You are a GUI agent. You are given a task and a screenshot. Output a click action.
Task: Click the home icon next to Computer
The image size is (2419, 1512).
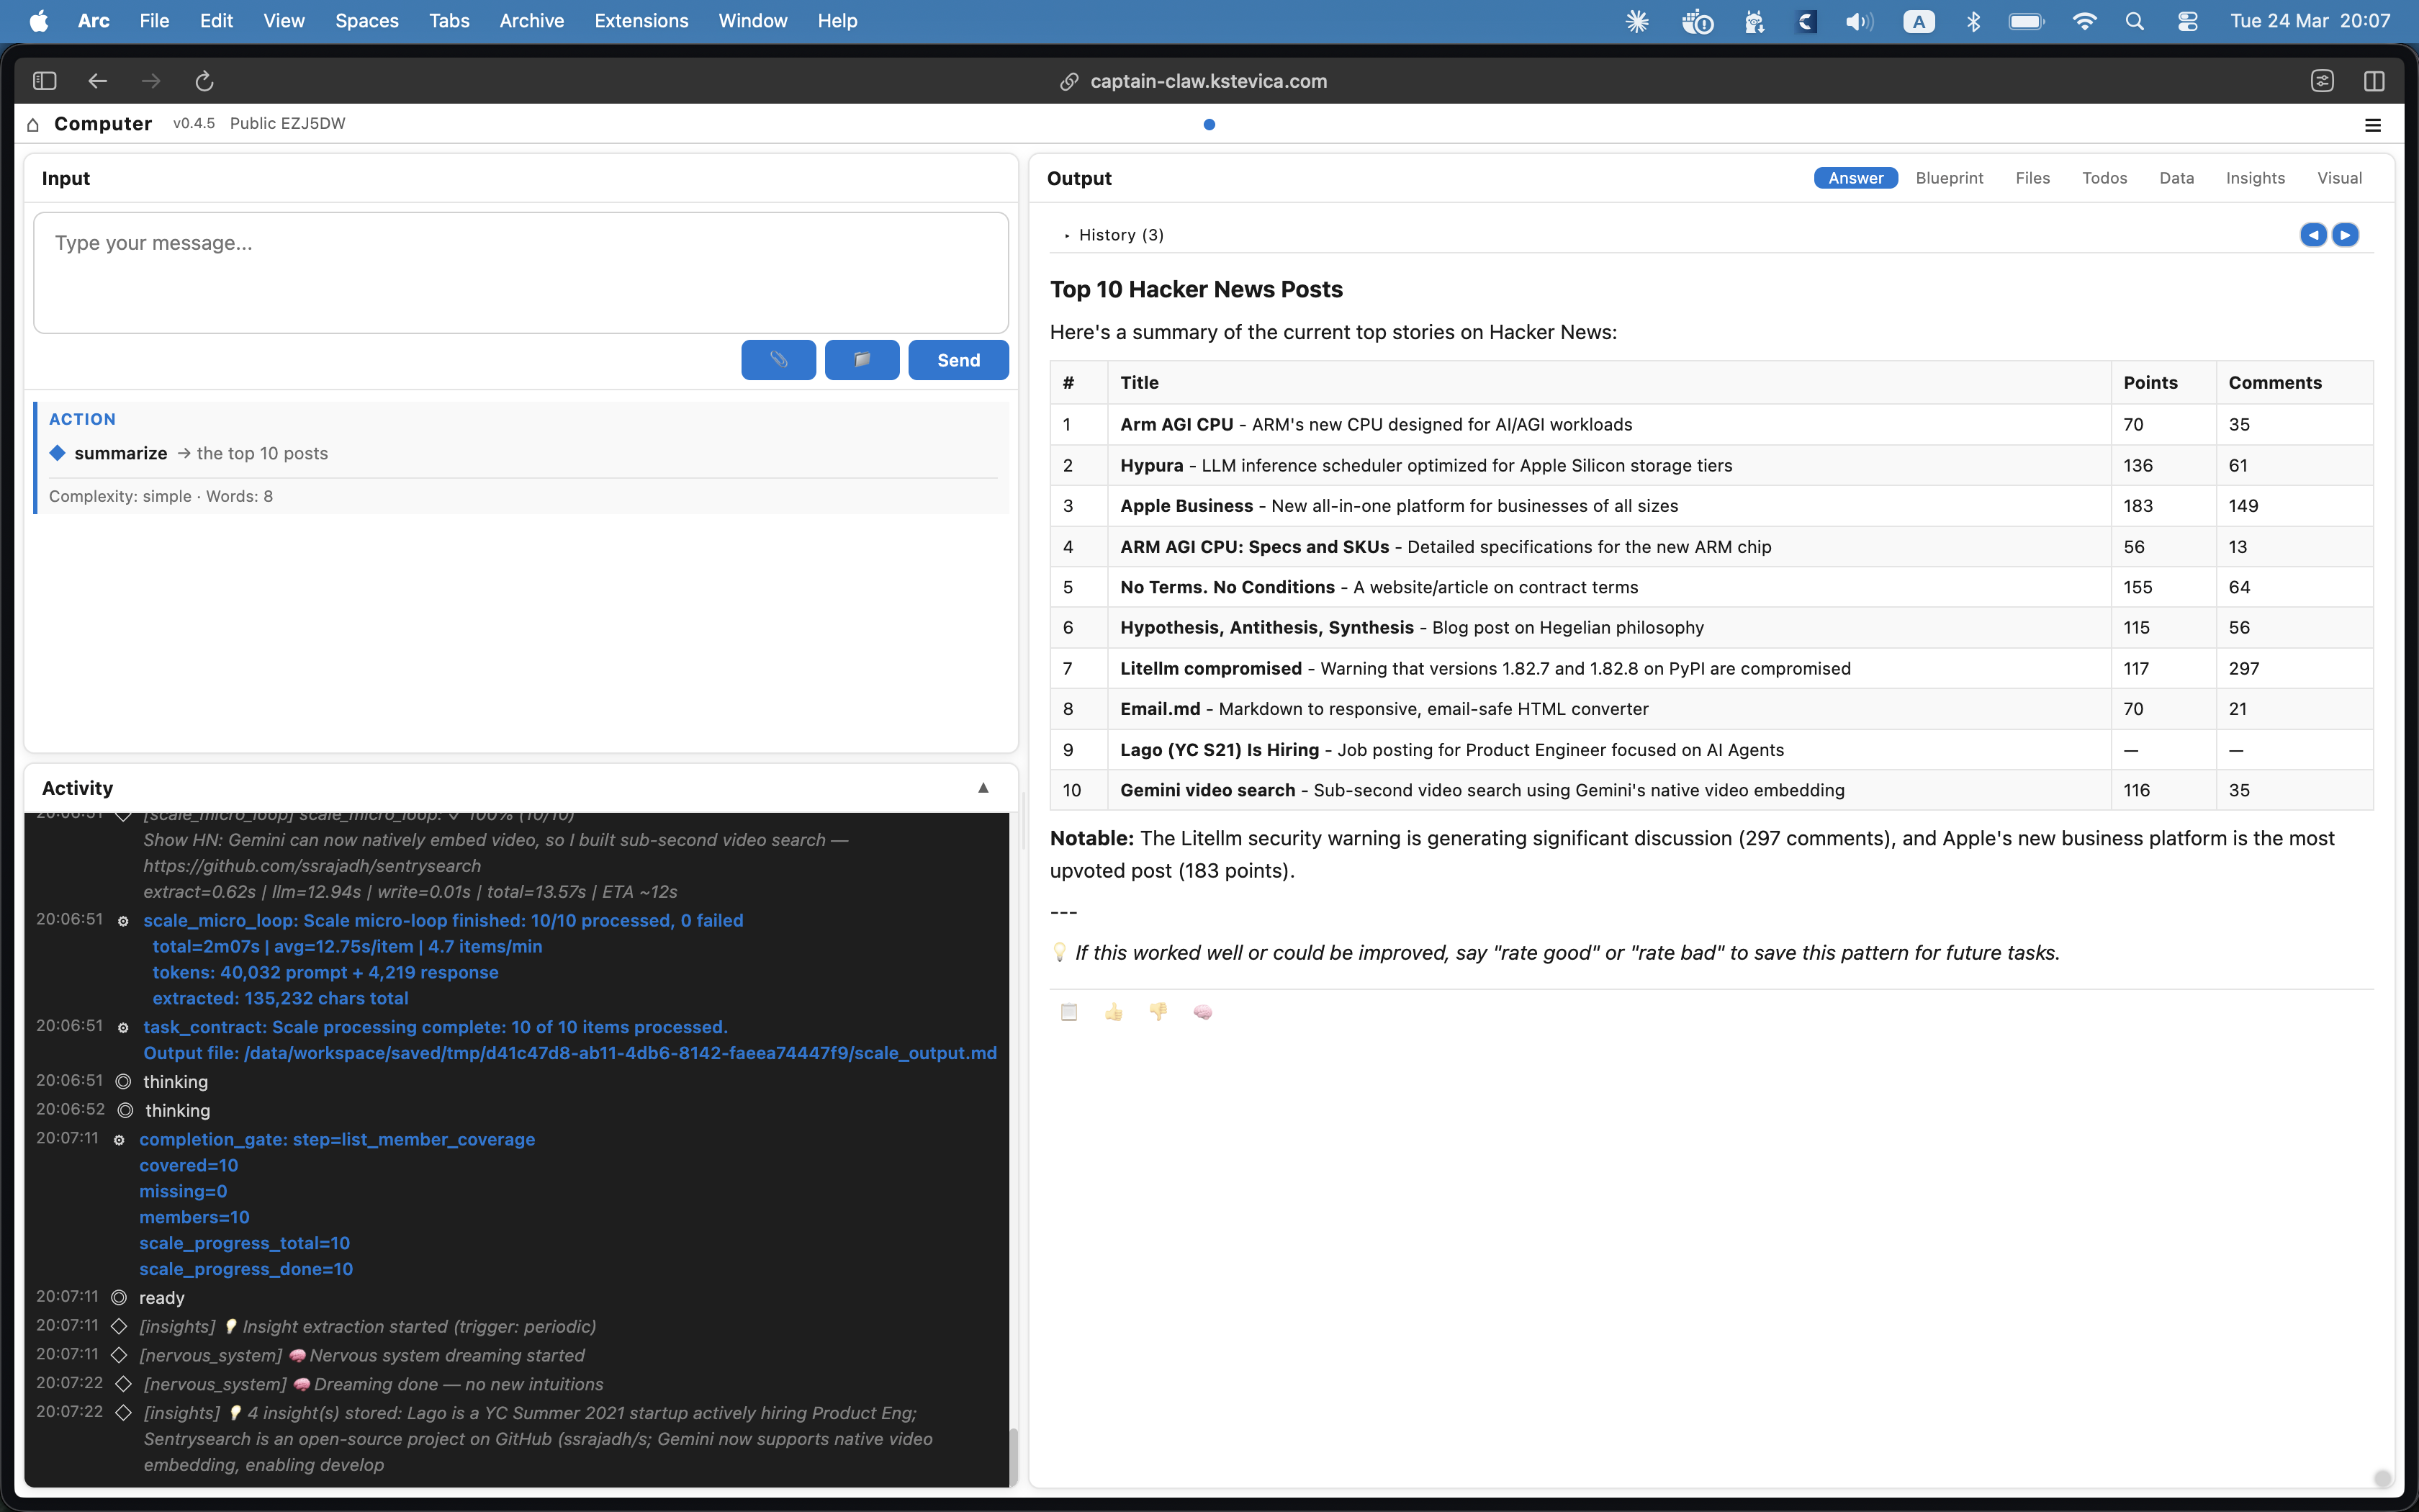[33, 124]
